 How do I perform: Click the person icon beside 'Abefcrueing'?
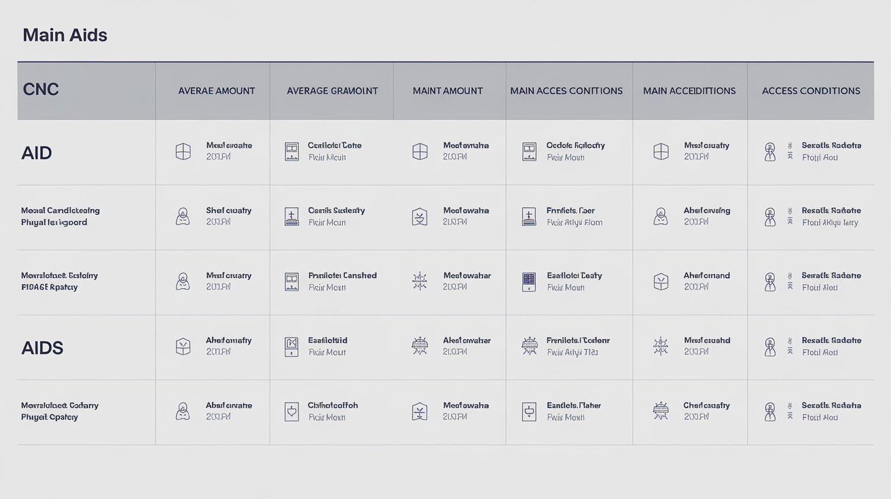coord(661,216)
